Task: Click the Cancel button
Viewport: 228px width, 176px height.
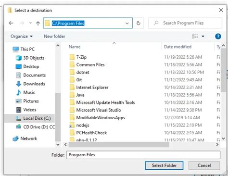Action: [x=204, y=165]
